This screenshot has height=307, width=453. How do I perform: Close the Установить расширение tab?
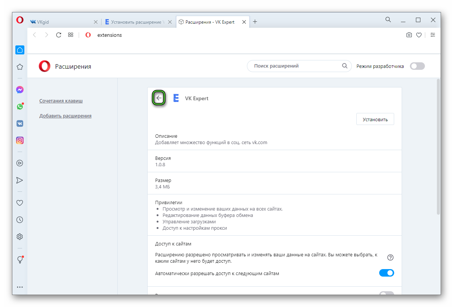click(170, 22)
